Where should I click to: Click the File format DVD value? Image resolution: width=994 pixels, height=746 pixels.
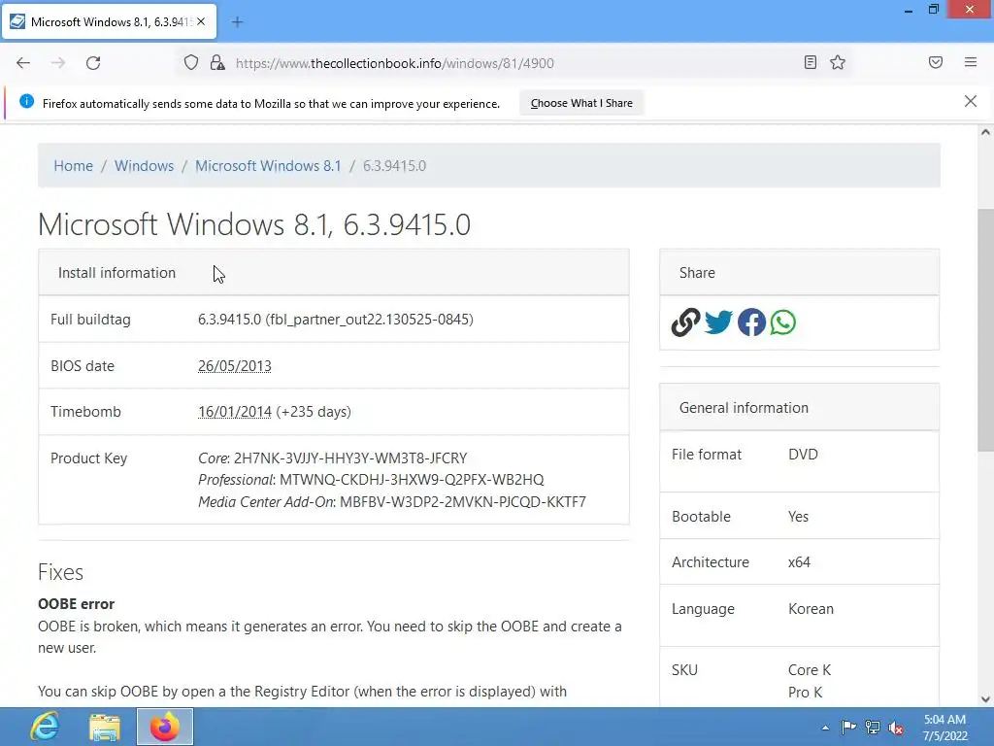pos(803,455)
